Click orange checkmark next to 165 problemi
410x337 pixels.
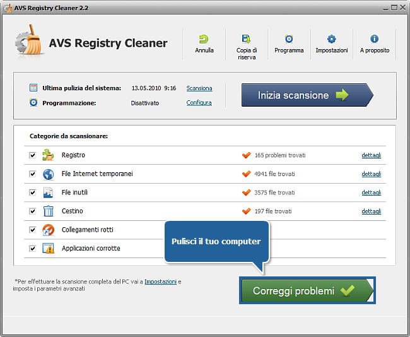coord(246,155)
